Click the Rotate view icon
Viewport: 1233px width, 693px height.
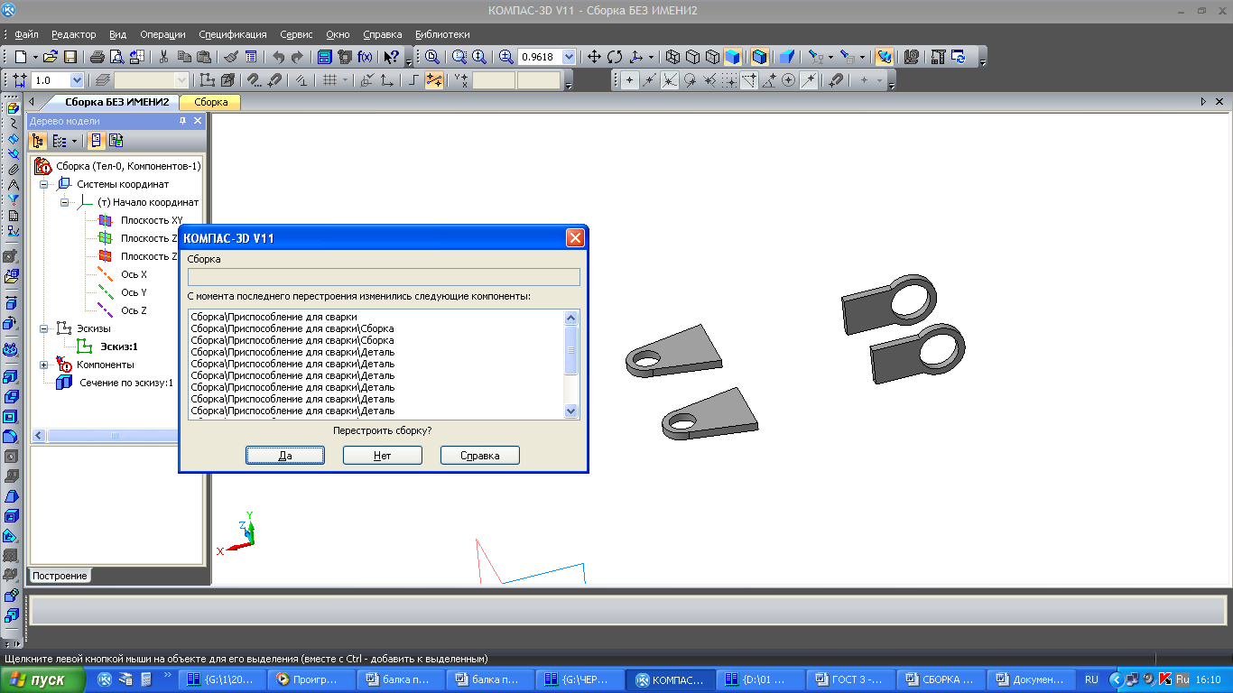(615, 57)
